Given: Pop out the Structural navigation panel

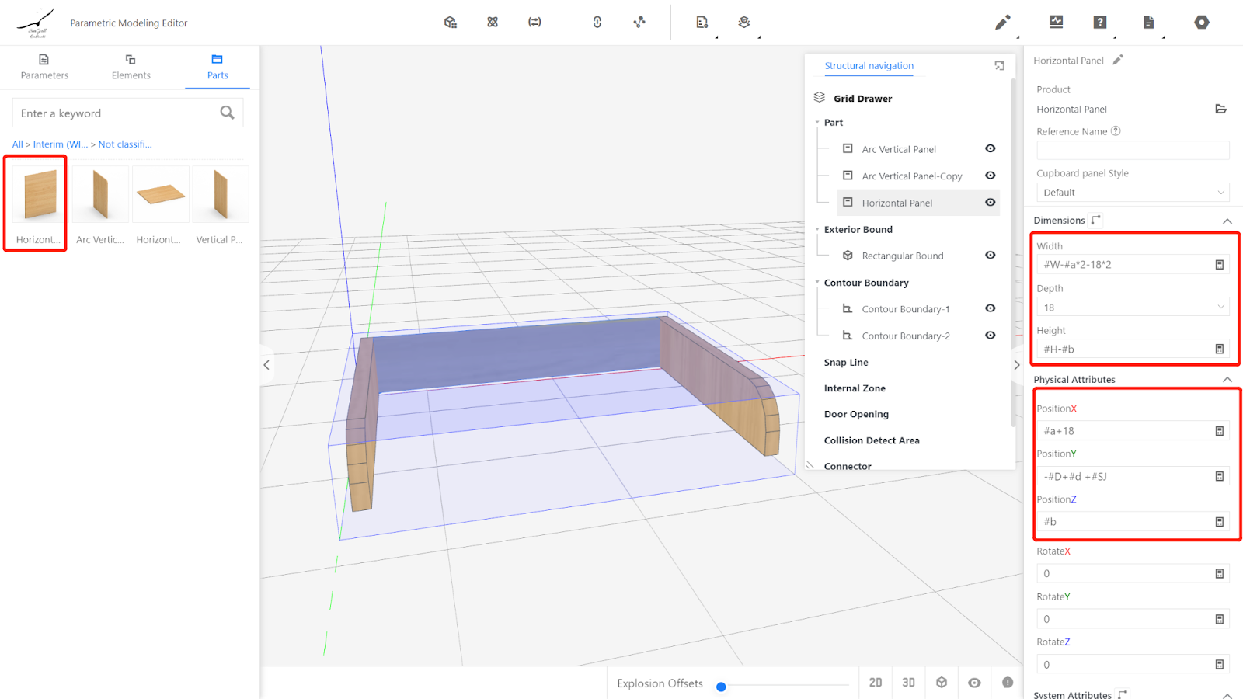Looking at the screenshot, I should (999, 66).
